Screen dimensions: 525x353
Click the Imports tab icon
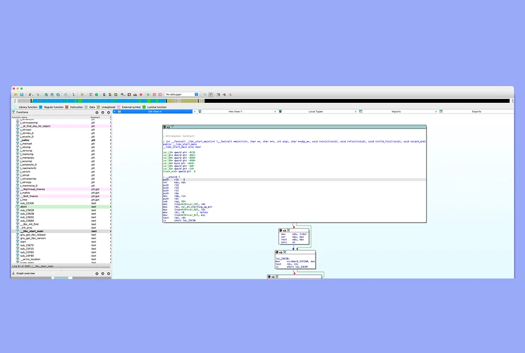[x=360, y=111]
